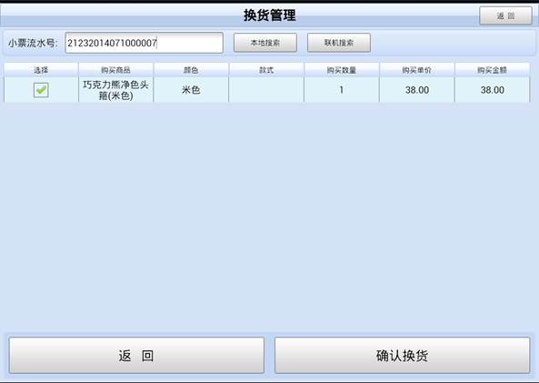Click the 购买商品 column header
The width and height of the screenshot is (539, 383).
(x=115, y=70)
